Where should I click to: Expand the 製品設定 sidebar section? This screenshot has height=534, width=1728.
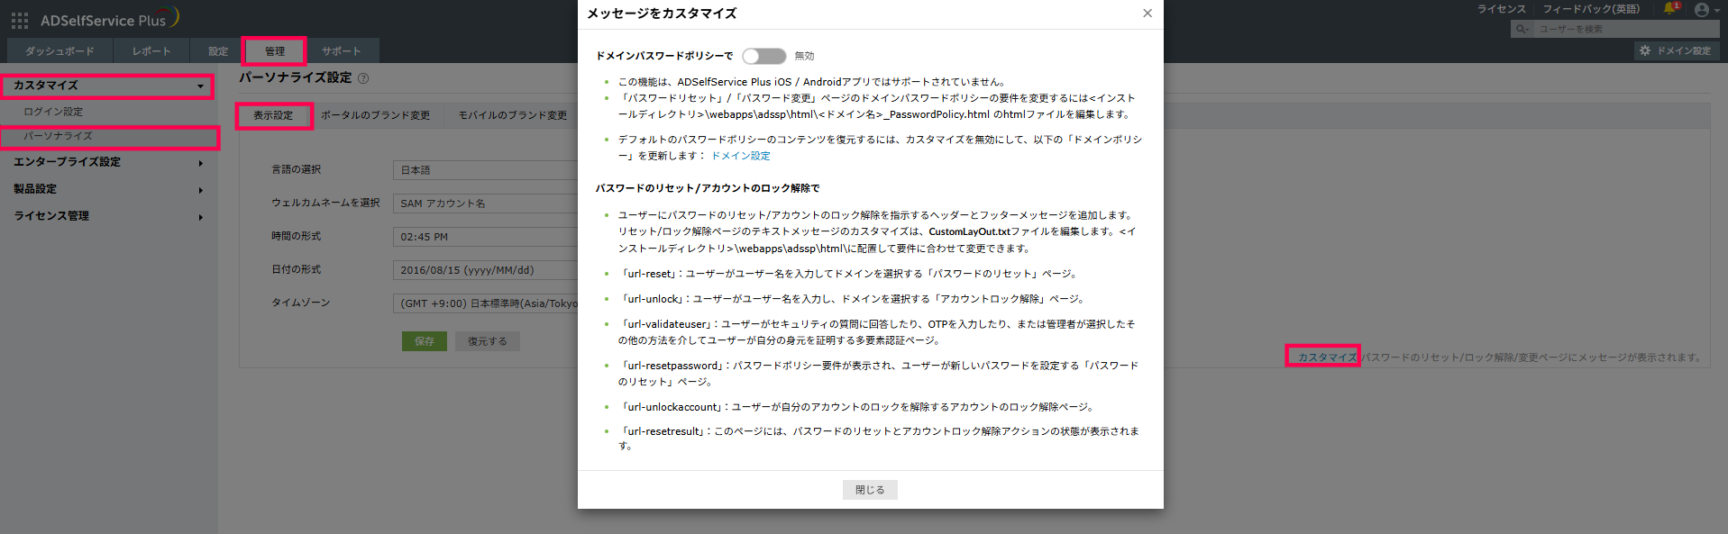point(108,189)
